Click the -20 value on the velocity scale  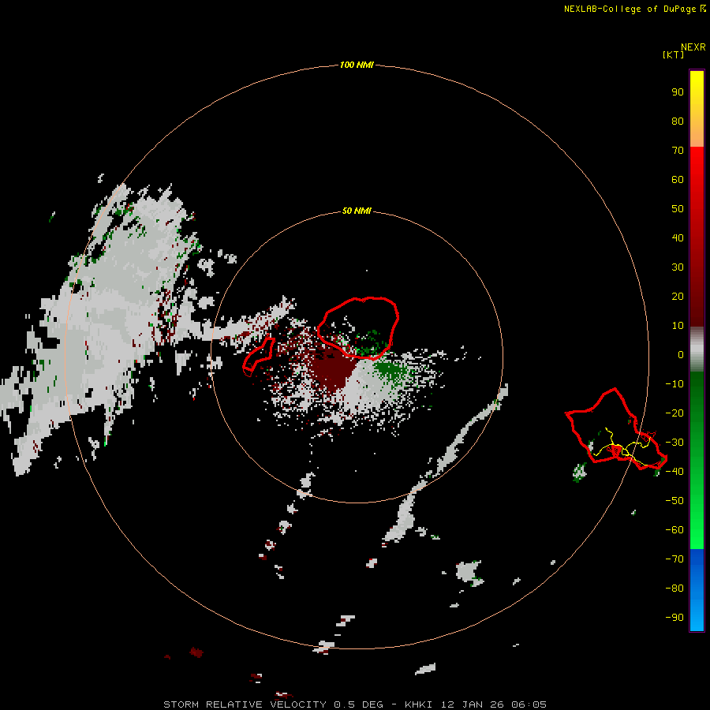[x=674, y=413]
